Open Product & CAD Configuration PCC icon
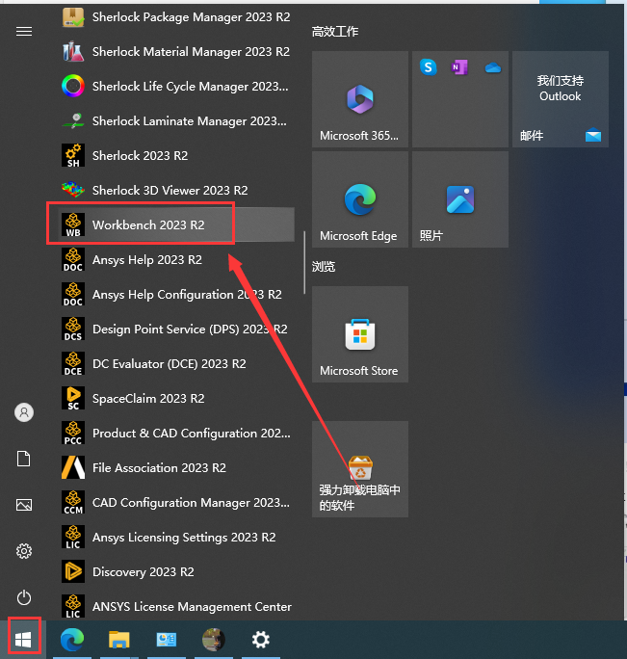This screenshot has height=659, width=627. [73, 433]
